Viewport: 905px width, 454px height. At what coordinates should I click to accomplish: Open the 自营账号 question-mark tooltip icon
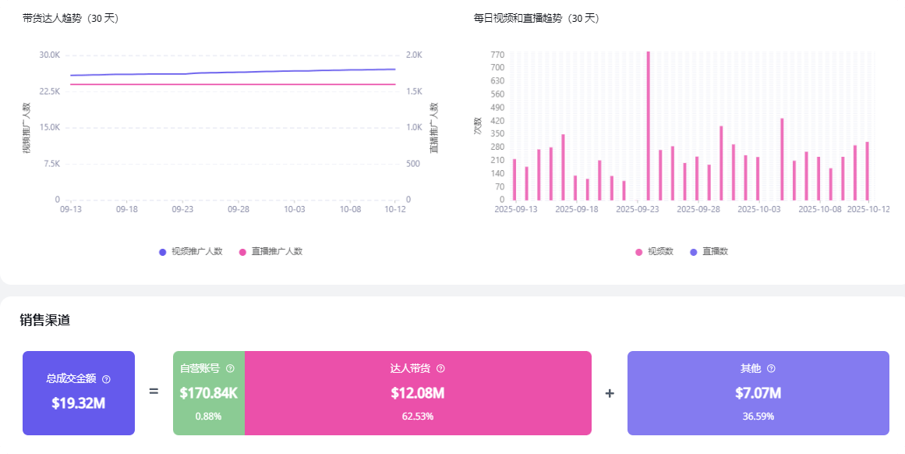point(230,368)
